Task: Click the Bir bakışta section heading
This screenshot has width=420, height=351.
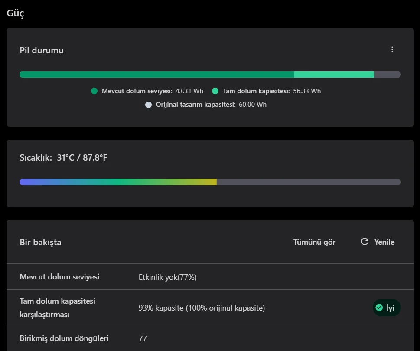Action: coord(40,242)
